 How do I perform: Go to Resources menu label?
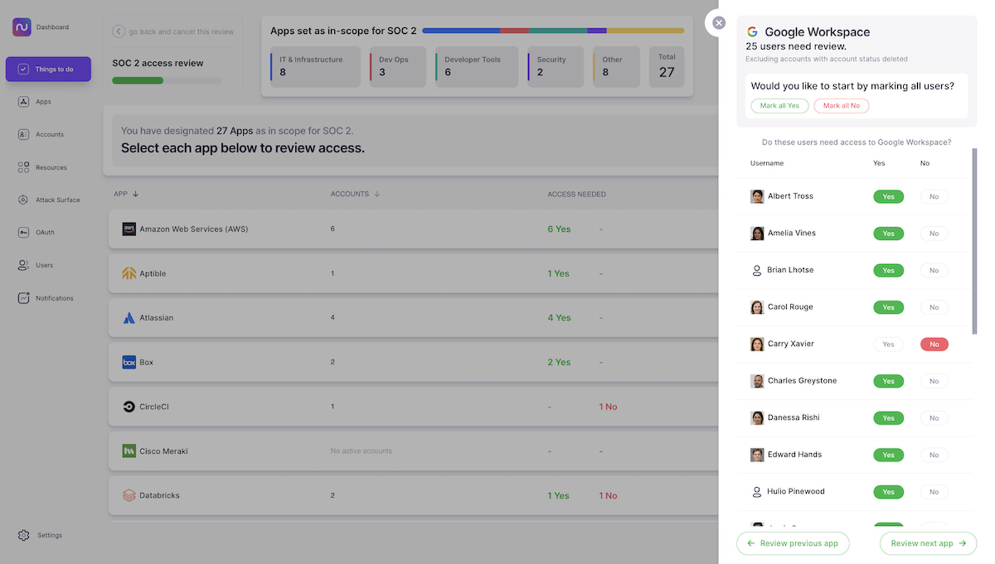tap(51, 167)
